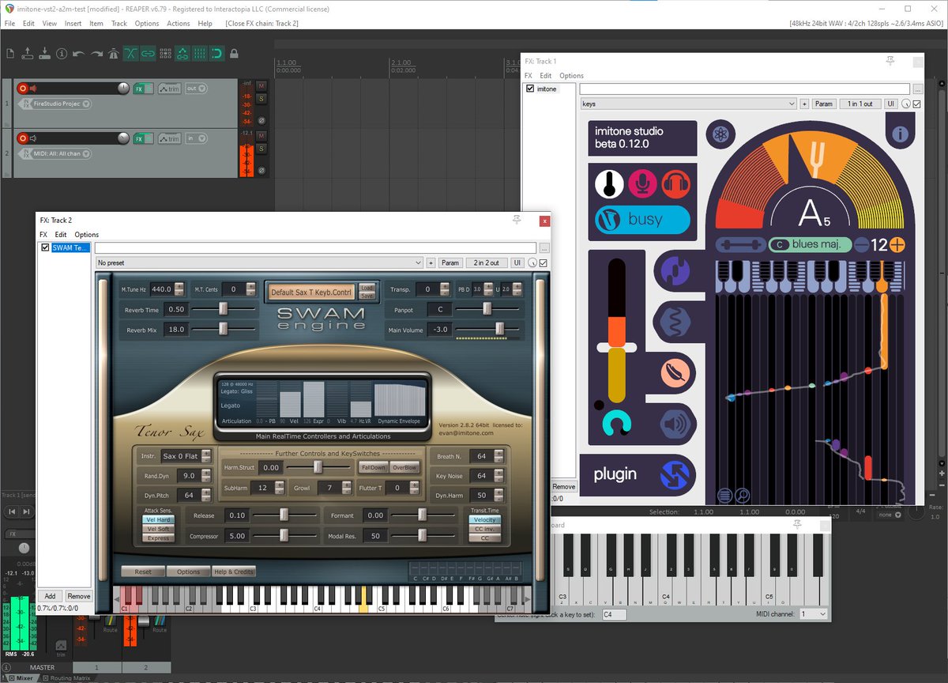Open the blues maj. scale selector in imitone
Viewport: 948px width, 683px height.
tap(809, 245)
